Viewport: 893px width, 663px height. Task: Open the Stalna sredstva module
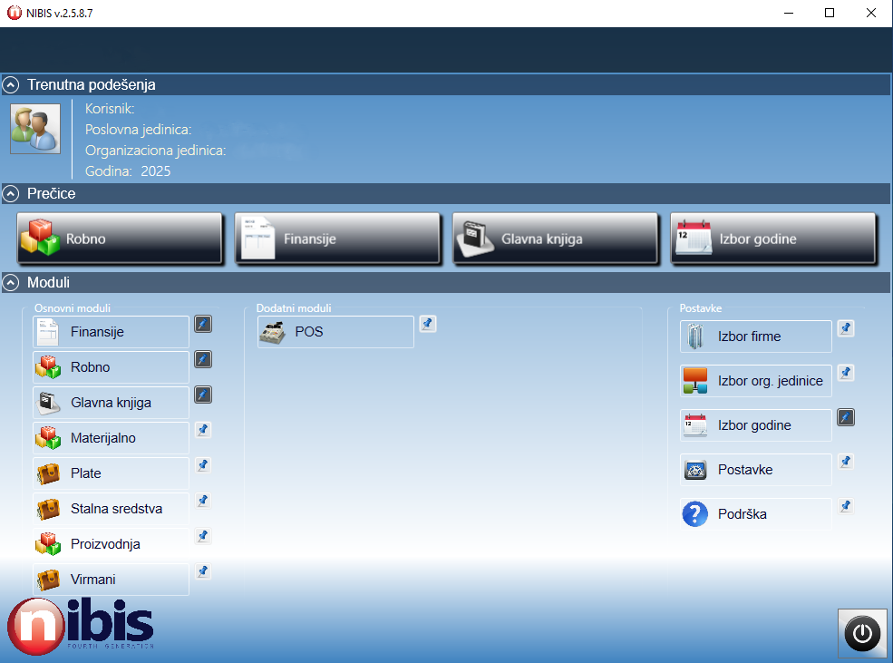[111, 509]
